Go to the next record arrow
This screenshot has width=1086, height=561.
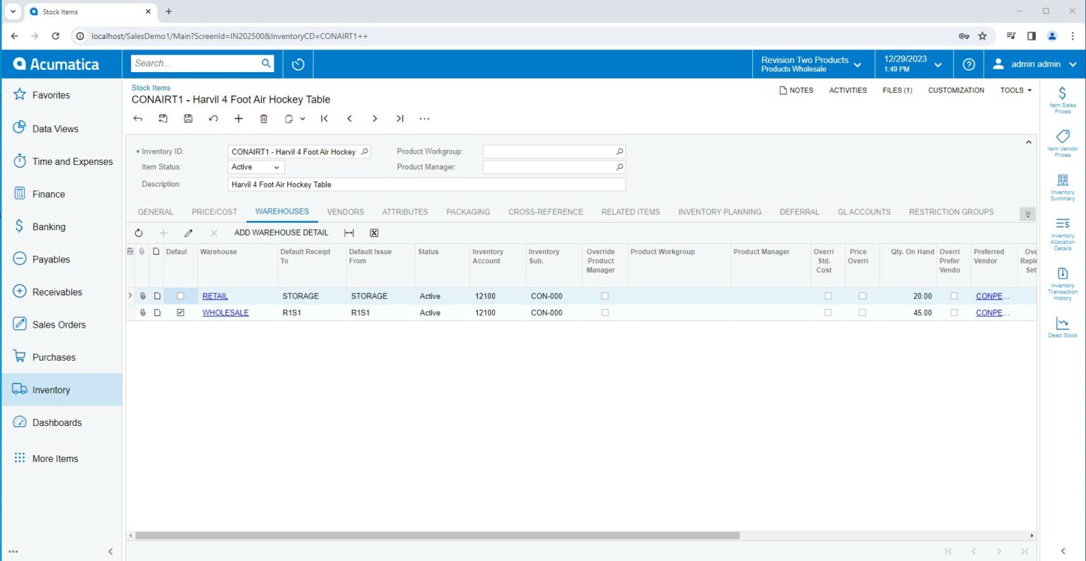click(x=375, y=119)
